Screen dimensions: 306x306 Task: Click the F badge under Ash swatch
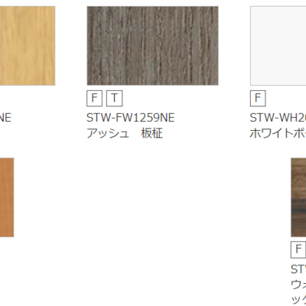click(x=94, y=98)
